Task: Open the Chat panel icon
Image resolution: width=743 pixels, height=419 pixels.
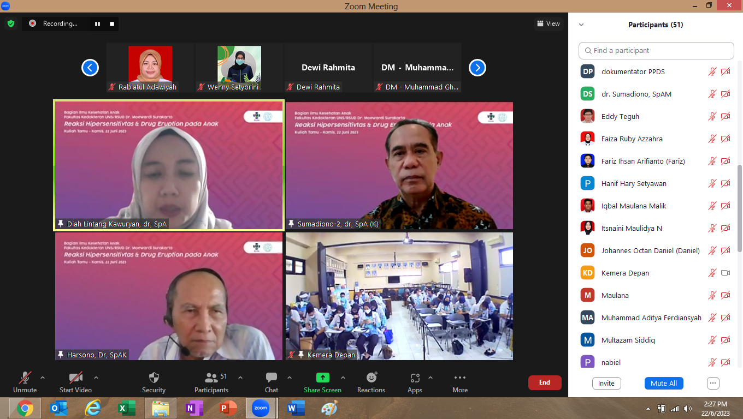Action: pyautogui.click(x=272, y=378)
